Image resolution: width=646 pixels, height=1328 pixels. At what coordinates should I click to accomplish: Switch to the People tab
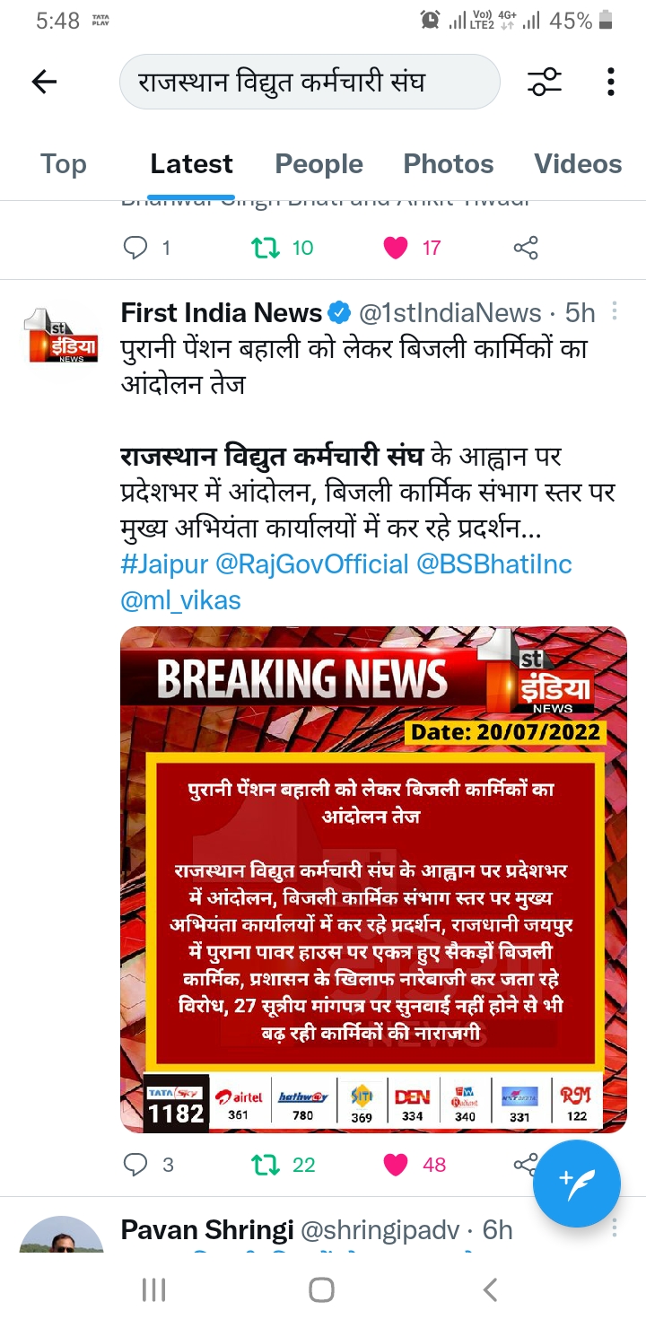coord(319,164)
